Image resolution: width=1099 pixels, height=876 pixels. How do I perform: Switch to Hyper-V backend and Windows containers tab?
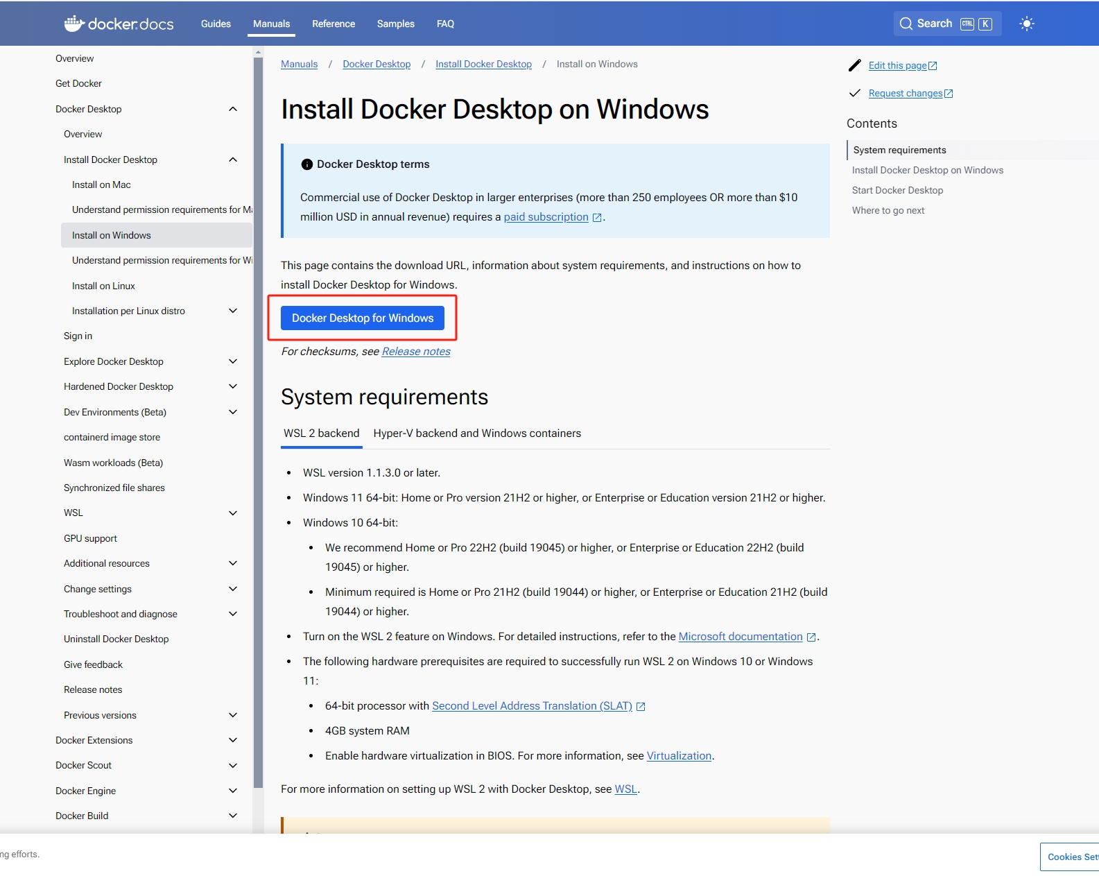tap(477, 433)
